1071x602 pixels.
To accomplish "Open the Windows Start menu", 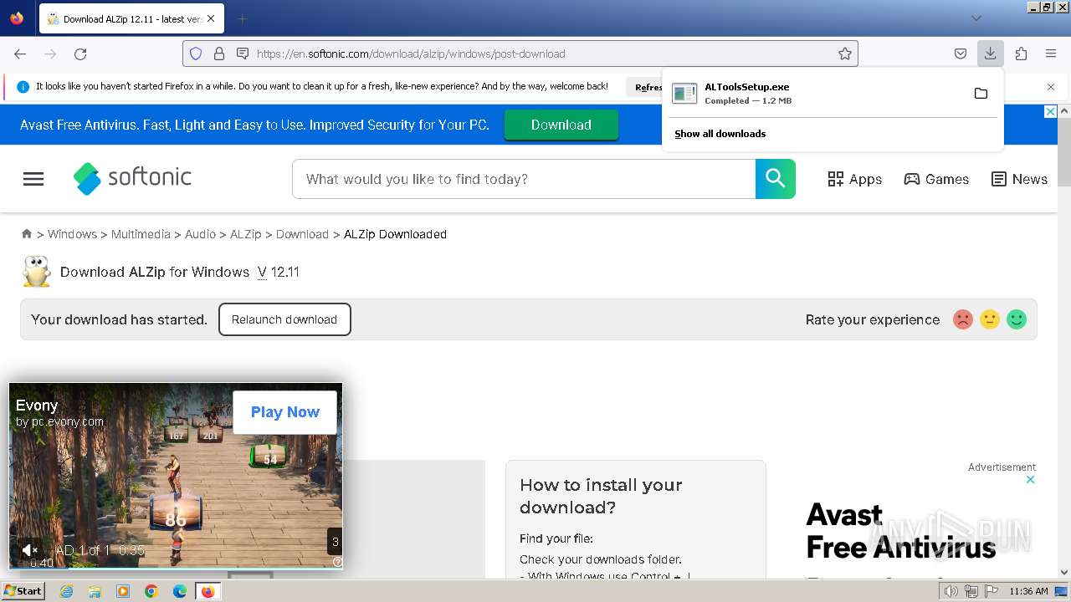I will coord(23,591).
